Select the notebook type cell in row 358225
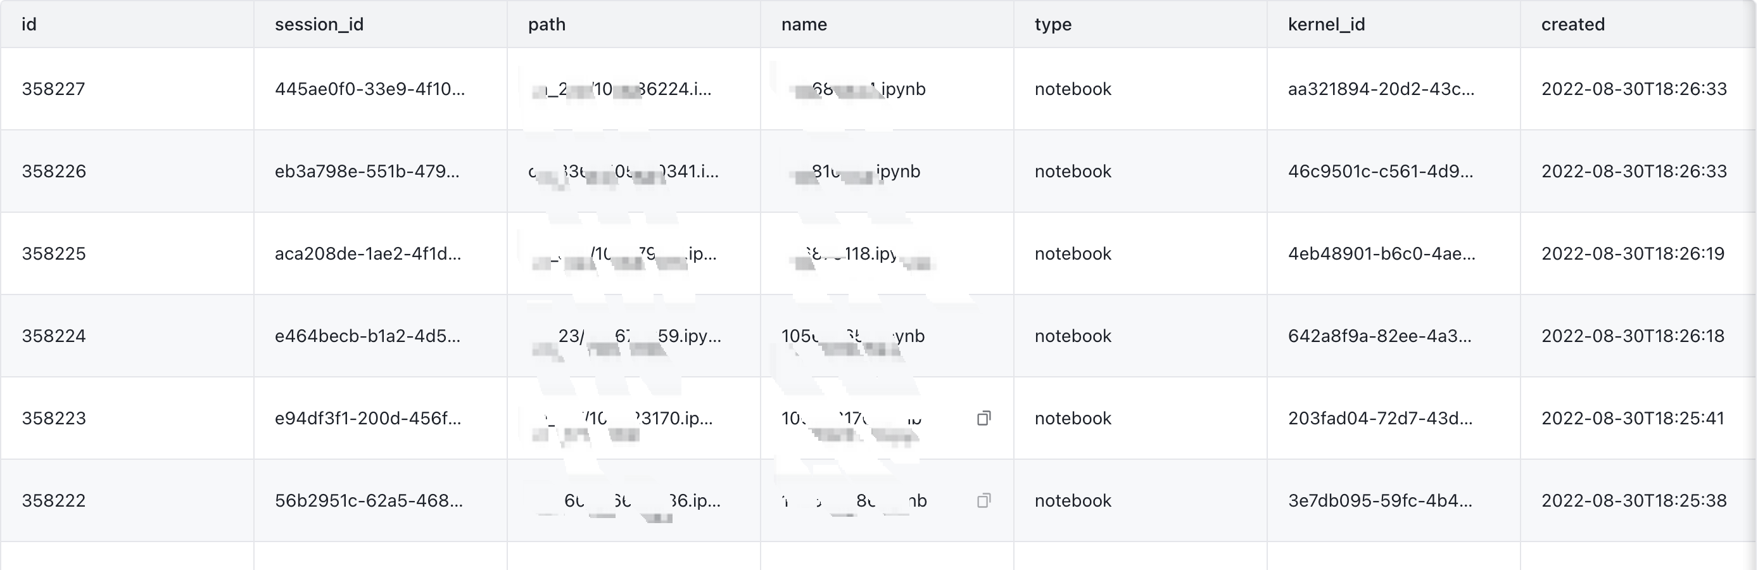This screenshot has height=570, width=1758. click(x=1073, y=254)
